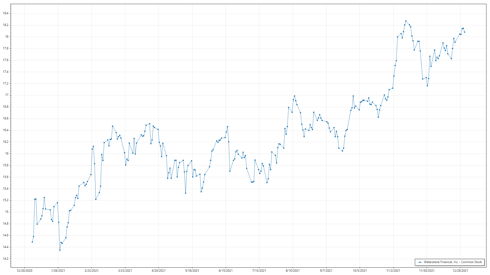The height and width of the screenshot is (275, 490).
Task: Click the blue line marker icon in legend
Action: coord(420,262)
